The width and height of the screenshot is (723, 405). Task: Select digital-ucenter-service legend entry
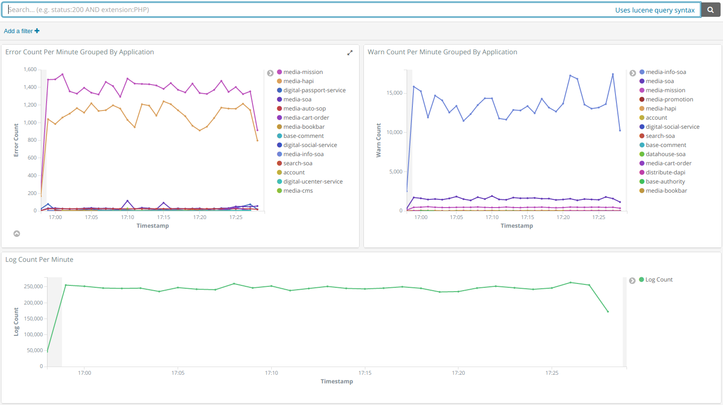313,182
